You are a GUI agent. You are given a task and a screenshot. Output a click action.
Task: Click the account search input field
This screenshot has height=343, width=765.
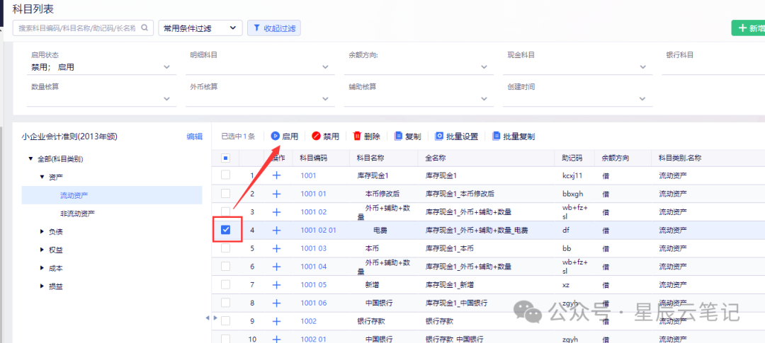click(78, 28)
